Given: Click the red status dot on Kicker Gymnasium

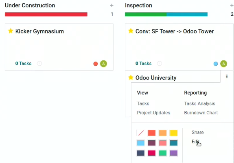Looking at the screenshot, I should pos(96,64).
